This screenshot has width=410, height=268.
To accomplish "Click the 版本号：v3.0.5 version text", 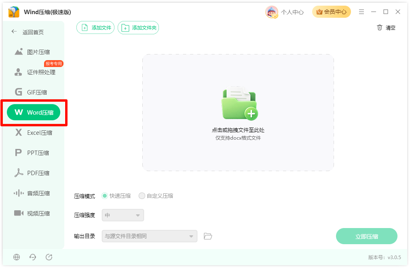I will pyautogui.click(x=385, y=257).
